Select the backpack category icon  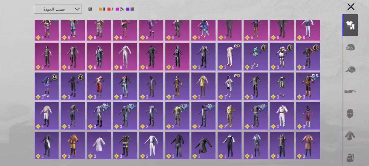(350, 157)
